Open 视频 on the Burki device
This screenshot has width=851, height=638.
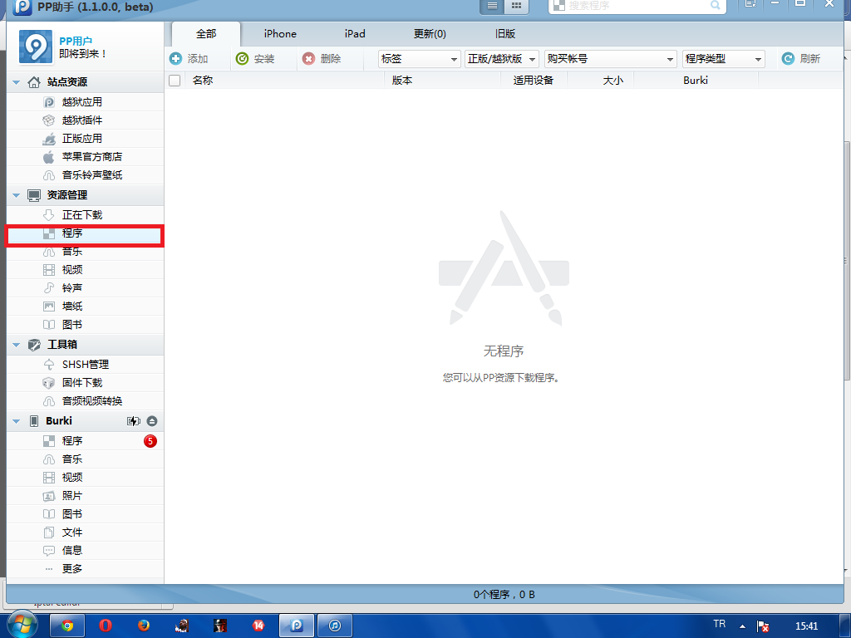click(x=85, y=478)
